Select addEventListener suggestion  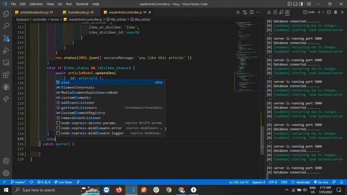(110, 102)
